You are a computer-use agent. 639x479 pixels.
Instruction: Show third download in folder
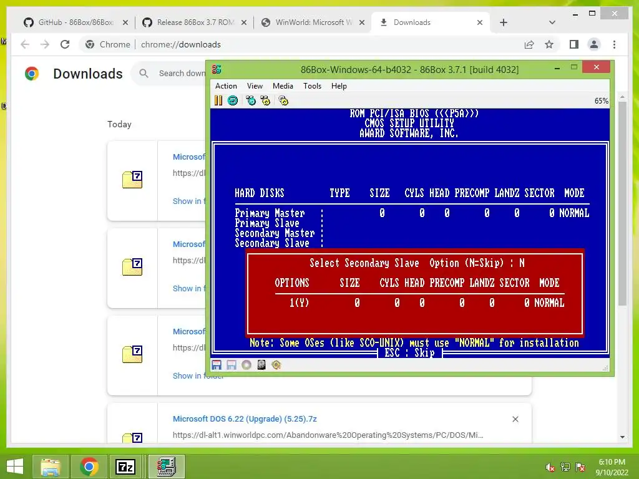pyautogui.click(x=198, y=375)
